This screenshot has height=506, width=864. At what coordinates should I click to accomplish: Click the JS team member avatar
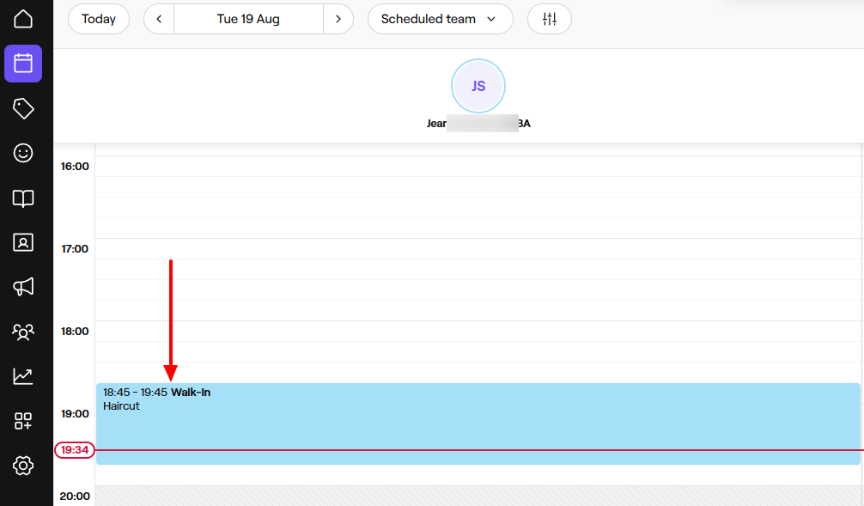pyautogui.click(x=478, y=86)
